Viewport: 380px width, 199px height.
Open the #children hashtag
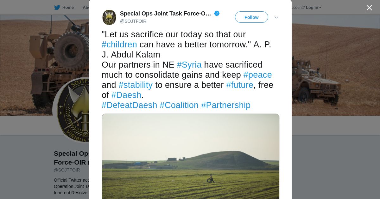click(119, 45)
